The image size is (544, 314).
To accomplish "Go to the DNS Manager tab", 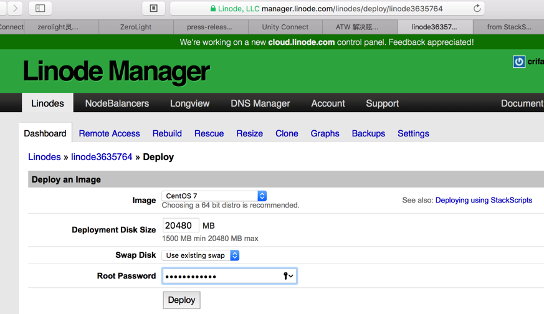I will 260,103.
